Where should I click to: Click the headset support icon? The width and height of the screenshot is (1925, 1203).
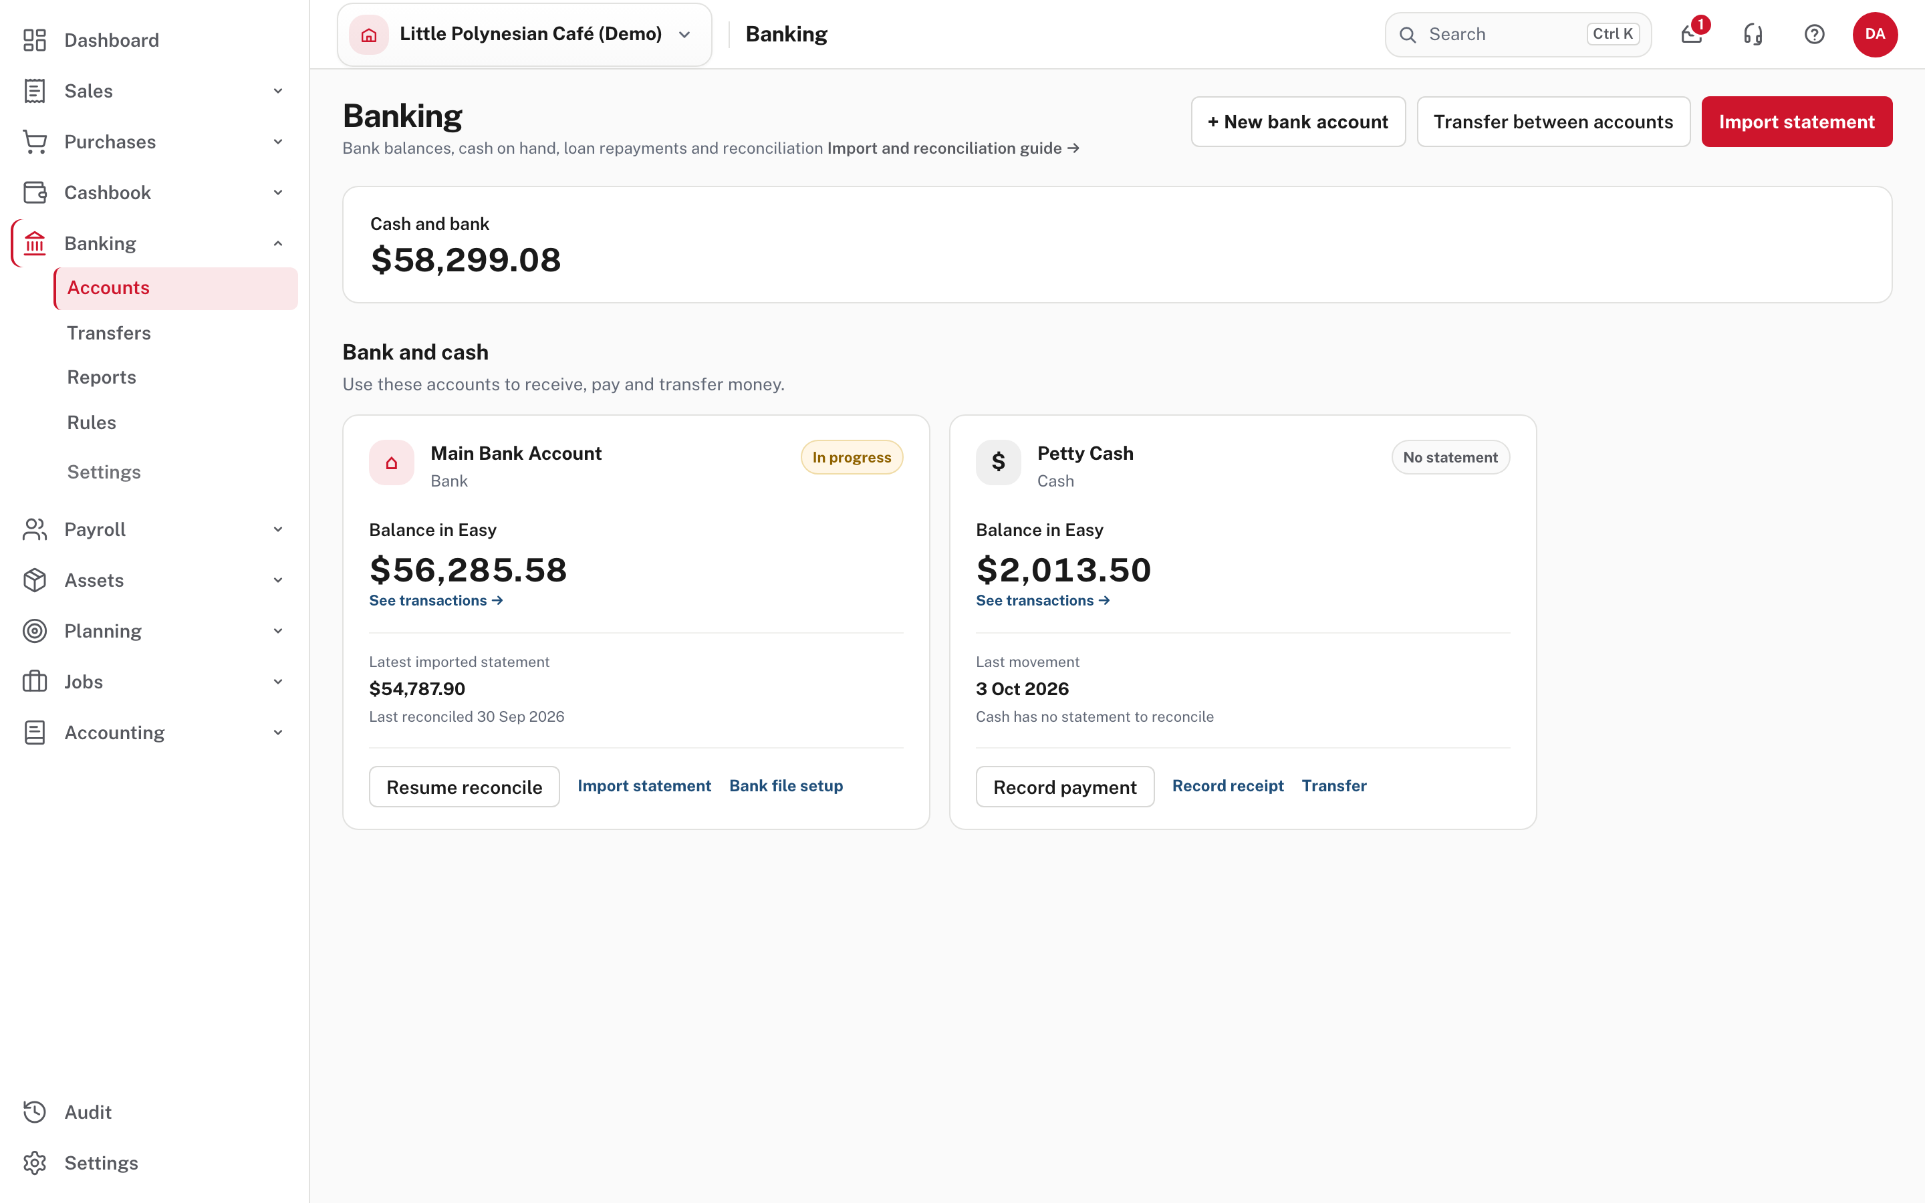point(1753,34)
